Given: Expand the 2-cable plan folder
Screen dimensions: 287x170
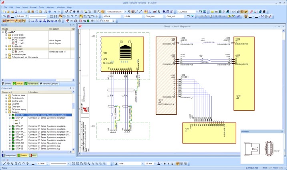Looking at the screenshot, I should (6, 46).
